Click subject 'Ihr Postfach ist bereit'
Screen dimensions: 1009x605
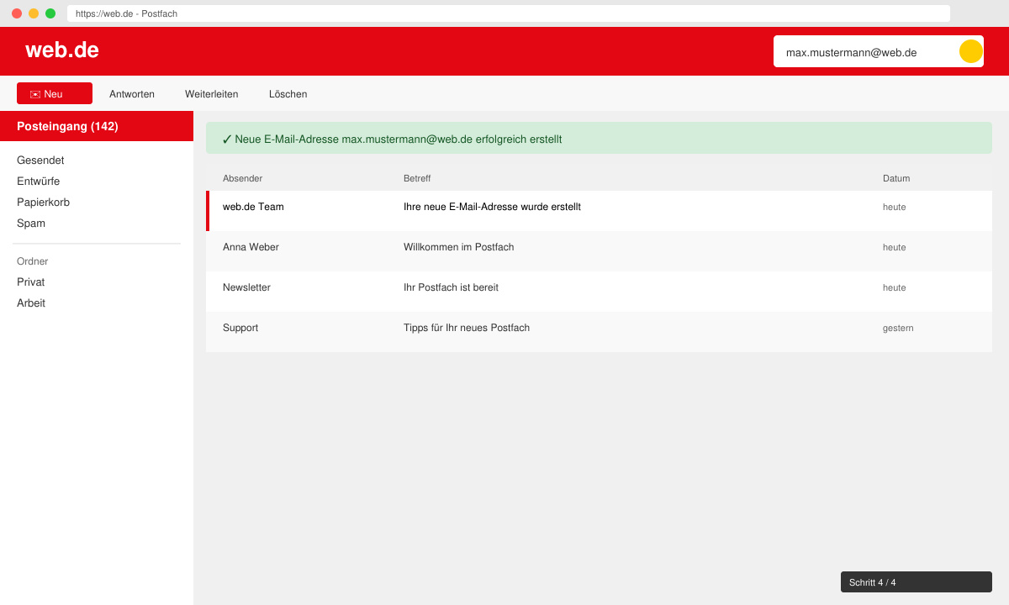[x=451, y=287]
